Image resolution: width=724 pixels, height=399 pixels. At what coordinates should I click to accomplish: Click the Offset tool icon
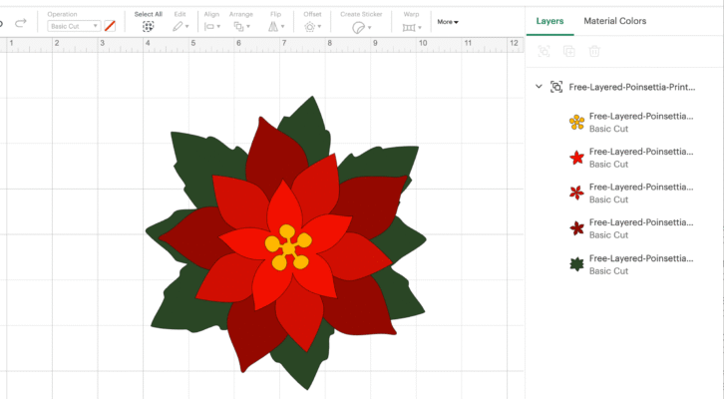pos(311,27)
